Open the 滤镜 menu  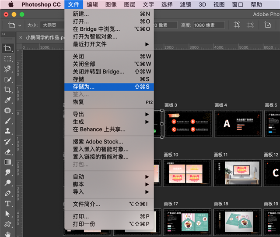coord(185,4)
